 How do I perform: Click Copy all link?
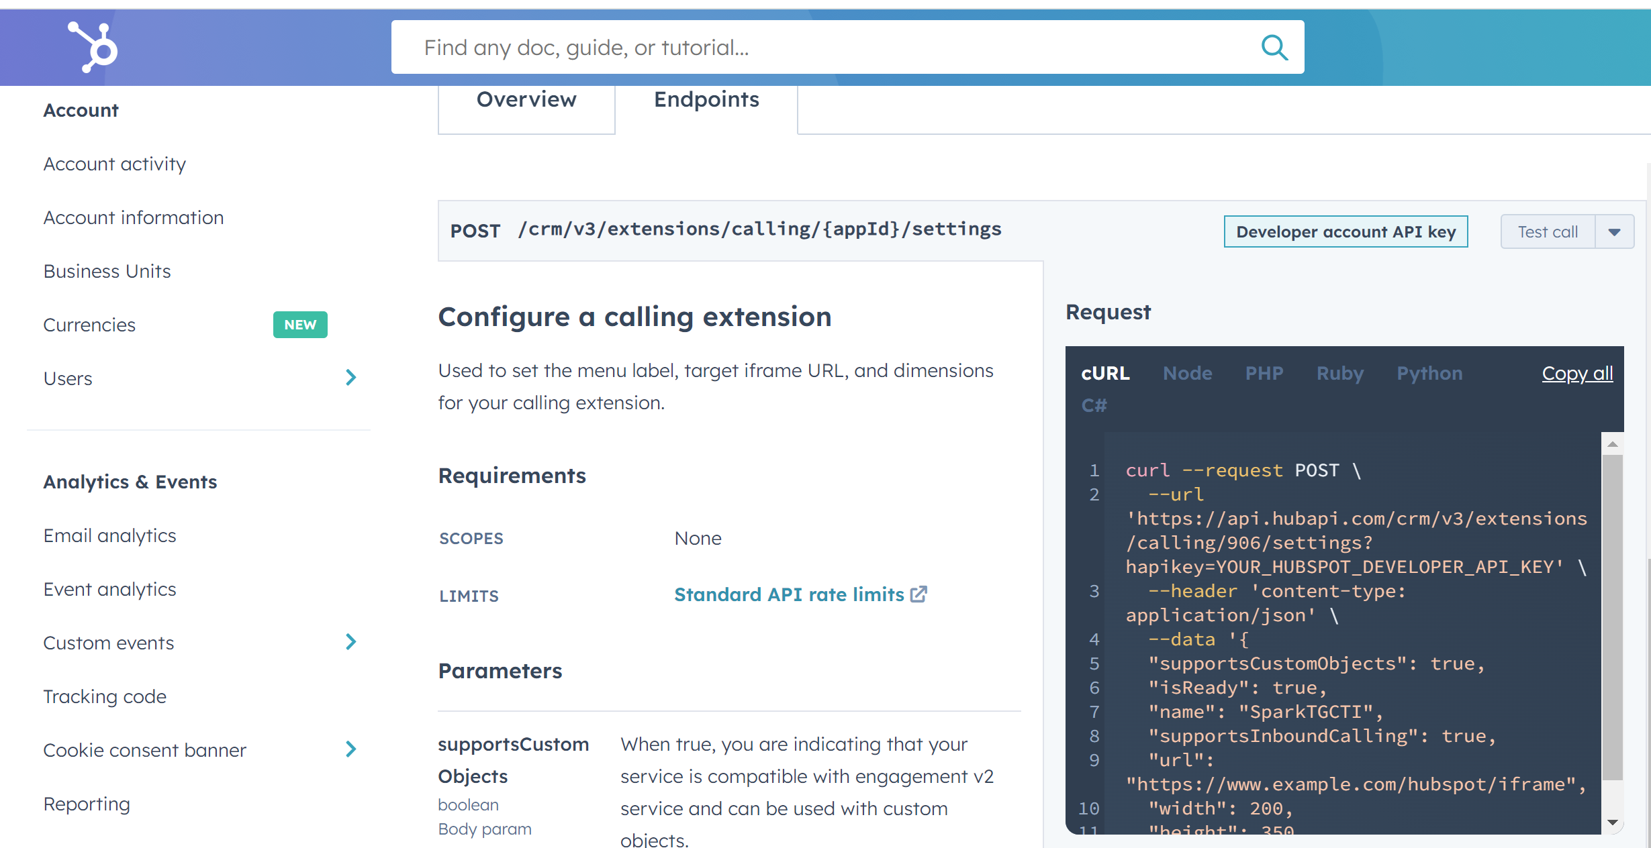(1576, 373)
